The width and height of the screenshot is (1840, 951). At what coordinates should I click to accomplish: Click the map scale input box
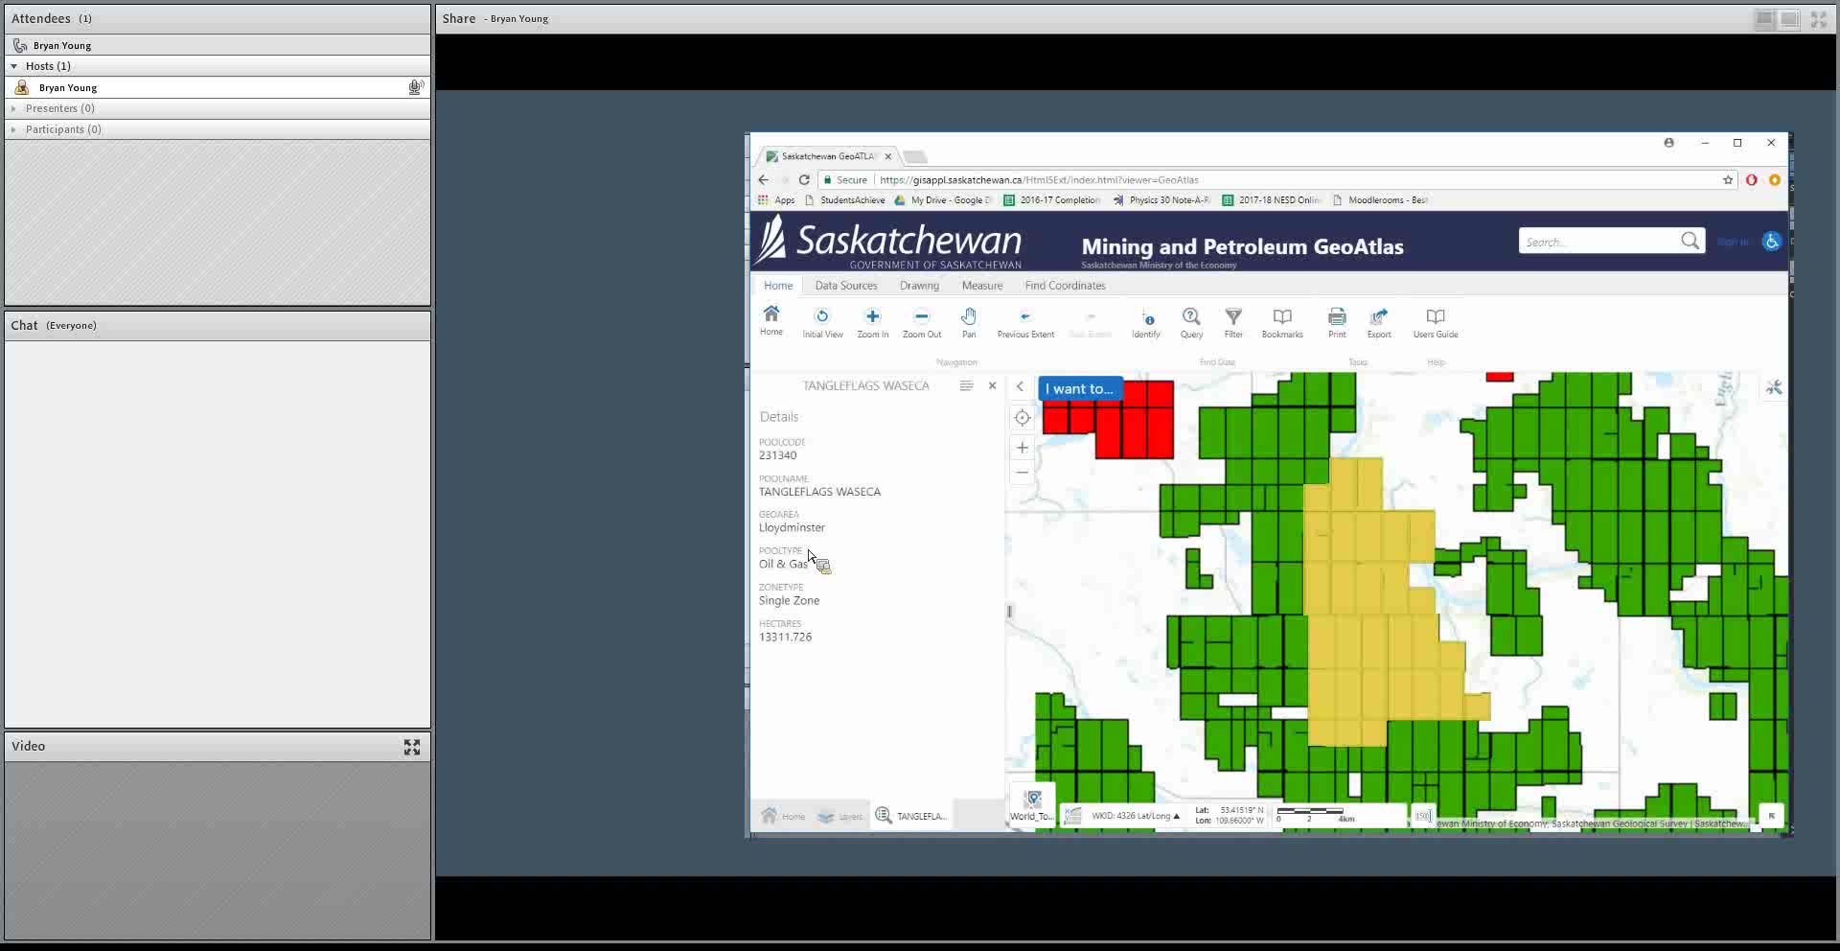[x=1423, y=816]
